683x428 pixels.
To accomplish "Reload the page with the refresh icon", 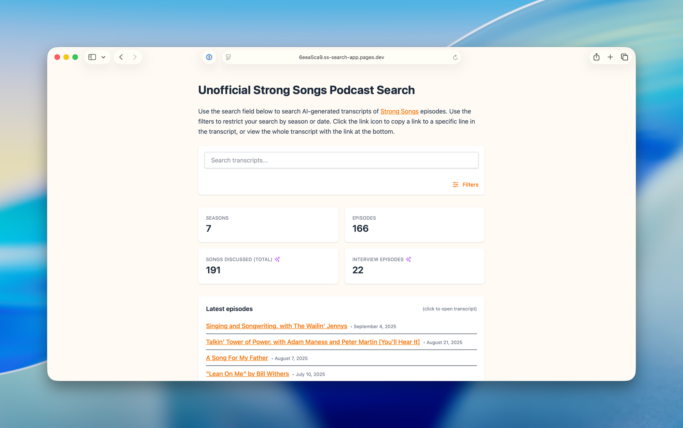I will pos(455,57).
